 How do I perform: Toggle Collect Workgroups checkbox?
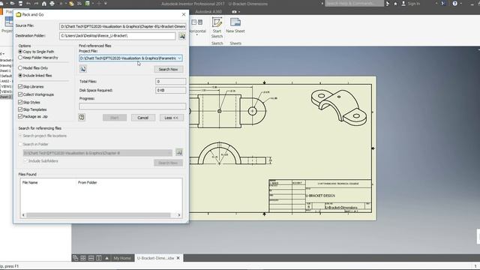pyautogui.click(x=20, y=94)
